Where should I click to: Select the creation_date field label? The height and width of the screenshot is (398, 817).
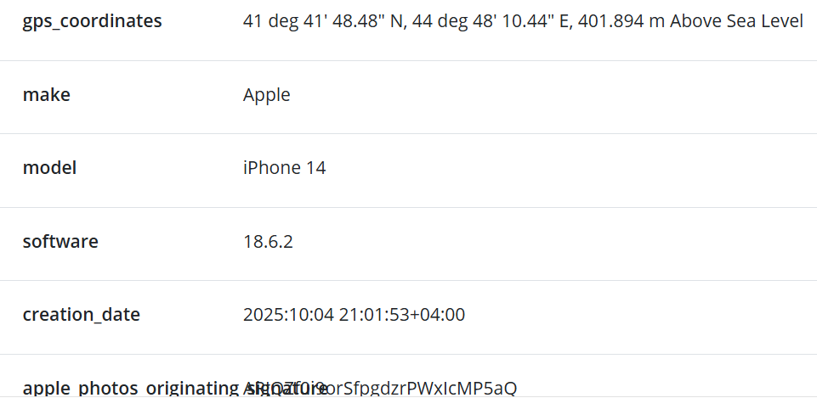pos(82,315)
